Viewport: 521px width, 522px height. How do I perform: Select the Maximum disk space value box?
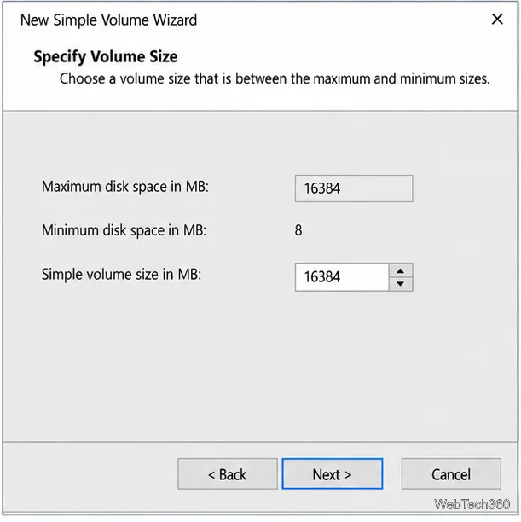click(354, 188)
